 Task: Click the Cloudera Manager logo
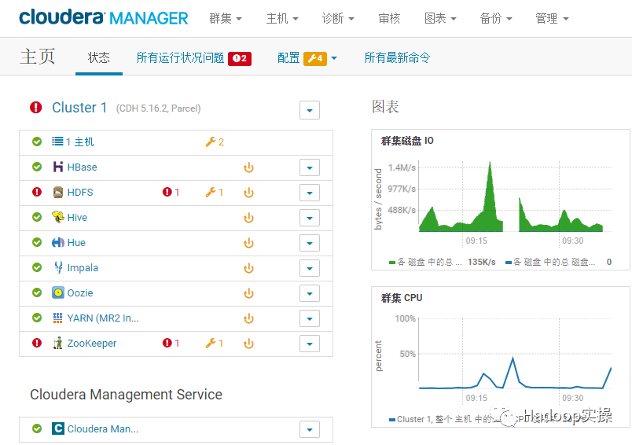pyautogui.click(x=104, y=18)
